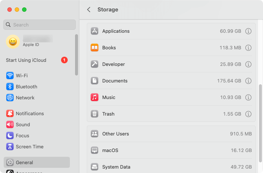Click the Documents file icon

click(95, 81)
